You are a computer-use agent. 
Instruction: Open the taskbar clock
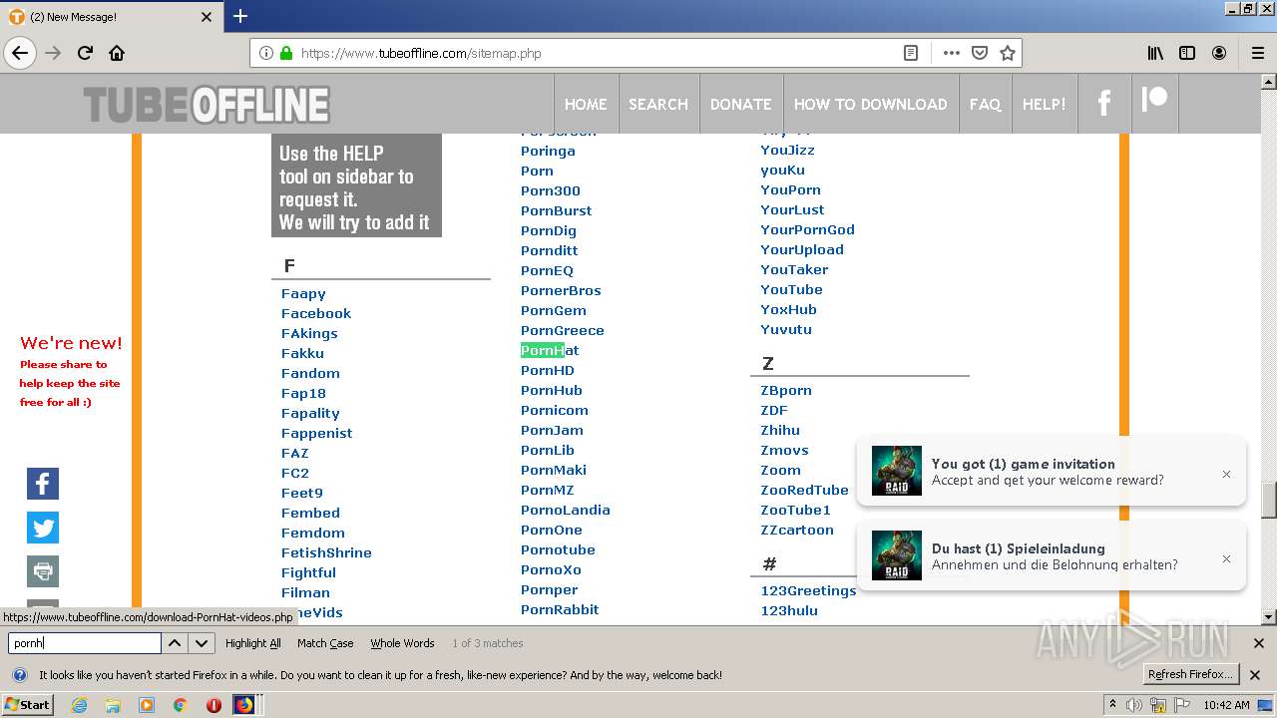click(x=1226, y=705)
